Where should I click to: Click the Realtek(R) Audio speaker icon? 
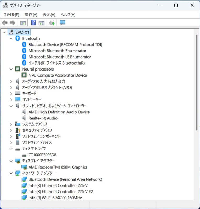pyautogui.click(x=24, y=118)
